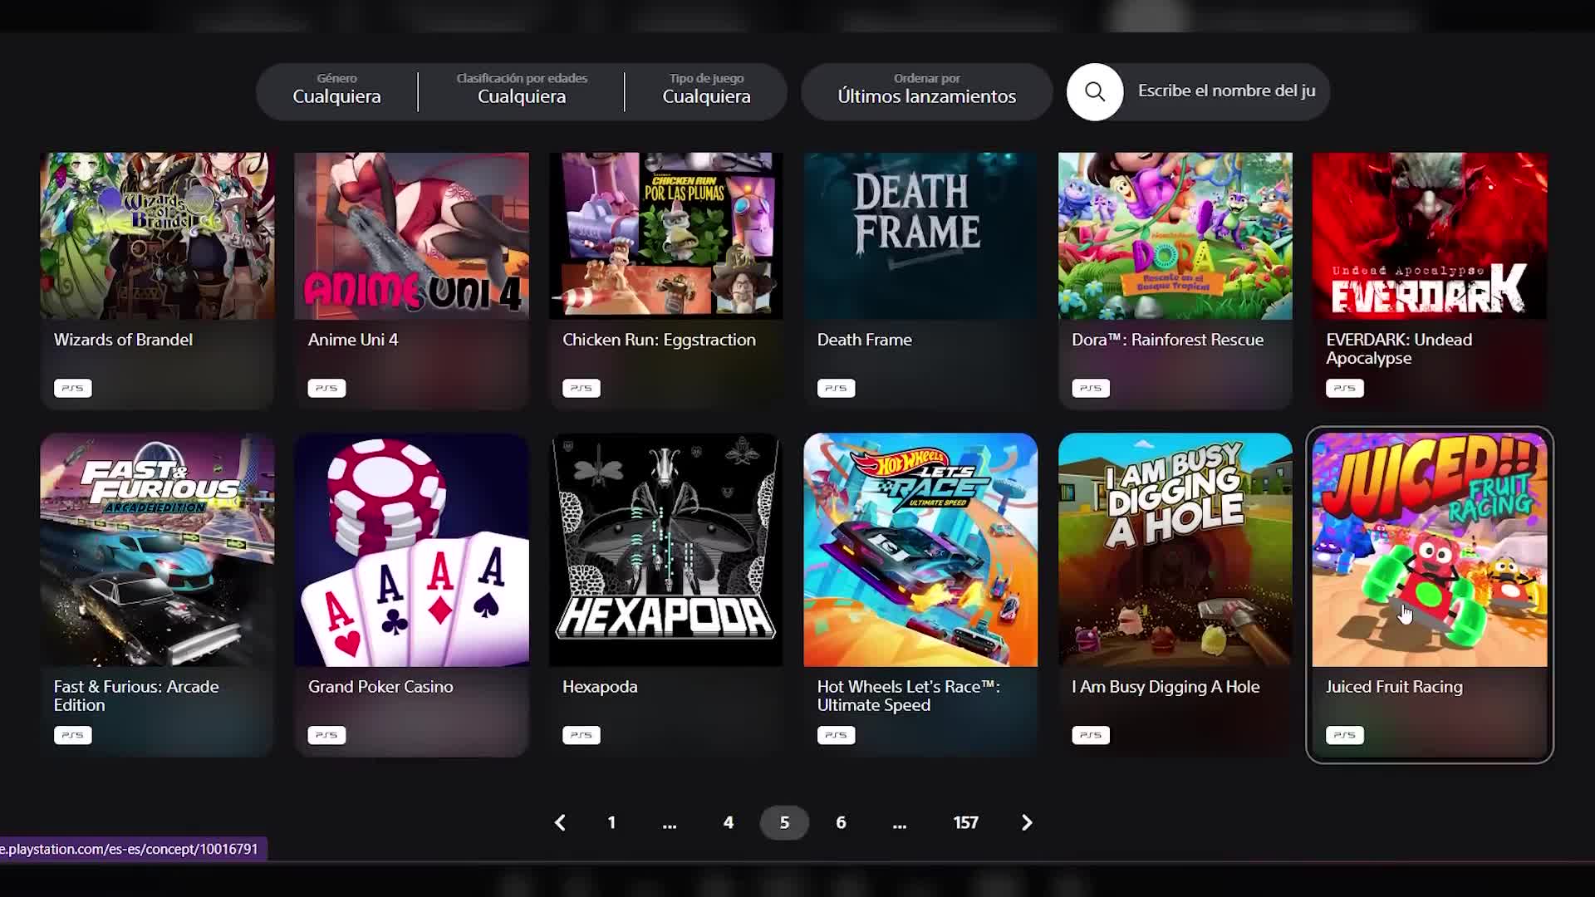Open the Chicken Run: Eggstraction title link
The image size is (1595, 897).
coord(659,340)
